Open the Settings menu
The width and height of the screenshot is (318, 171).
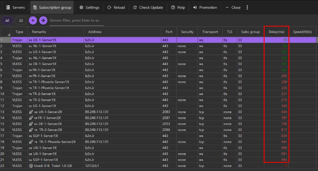[89, 8]
